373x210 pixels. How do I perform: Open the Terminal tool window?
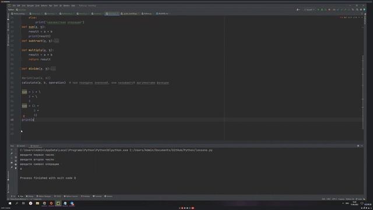97,196
